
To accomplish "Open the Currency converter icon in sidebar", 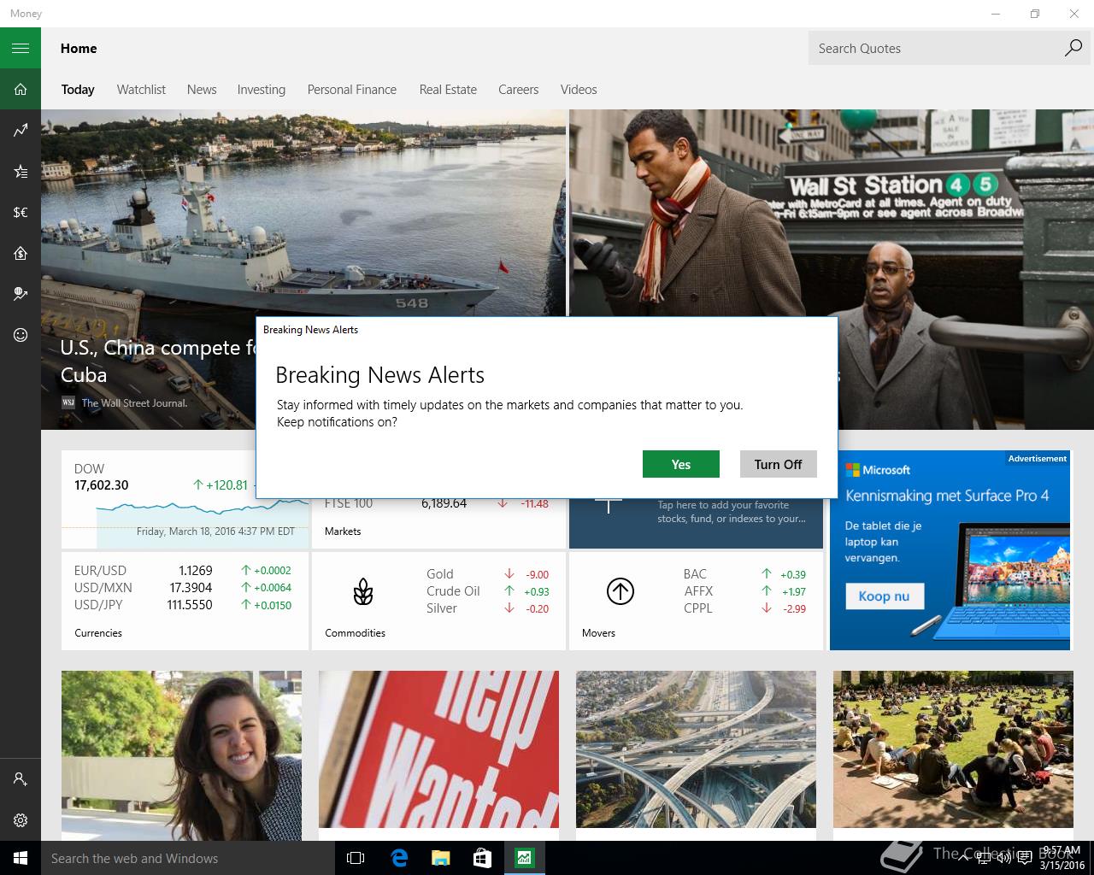I will point(21,212).
